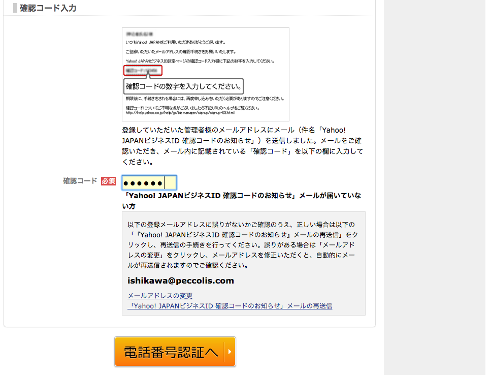Click the 電話番号認証へ button
This screenshot has height=375, width=490.
pos(175,352)
